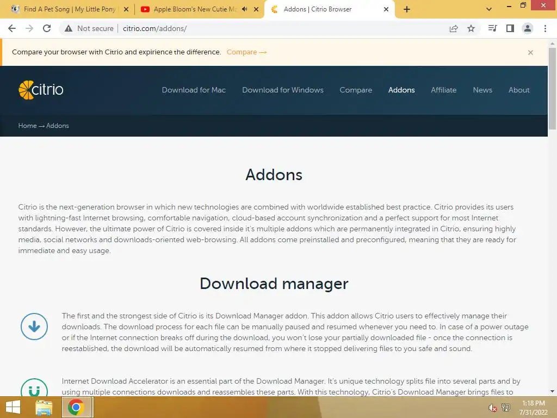
Task: Dismiss the compare banner with X
Action: (x=530, y=53)
